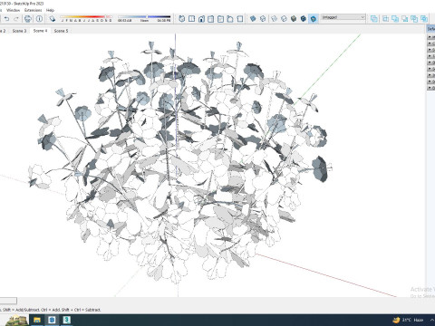Switch to Left view icon
Viewport: 435px width, 326px height.
pyautogui.click(x=230, y=19)
